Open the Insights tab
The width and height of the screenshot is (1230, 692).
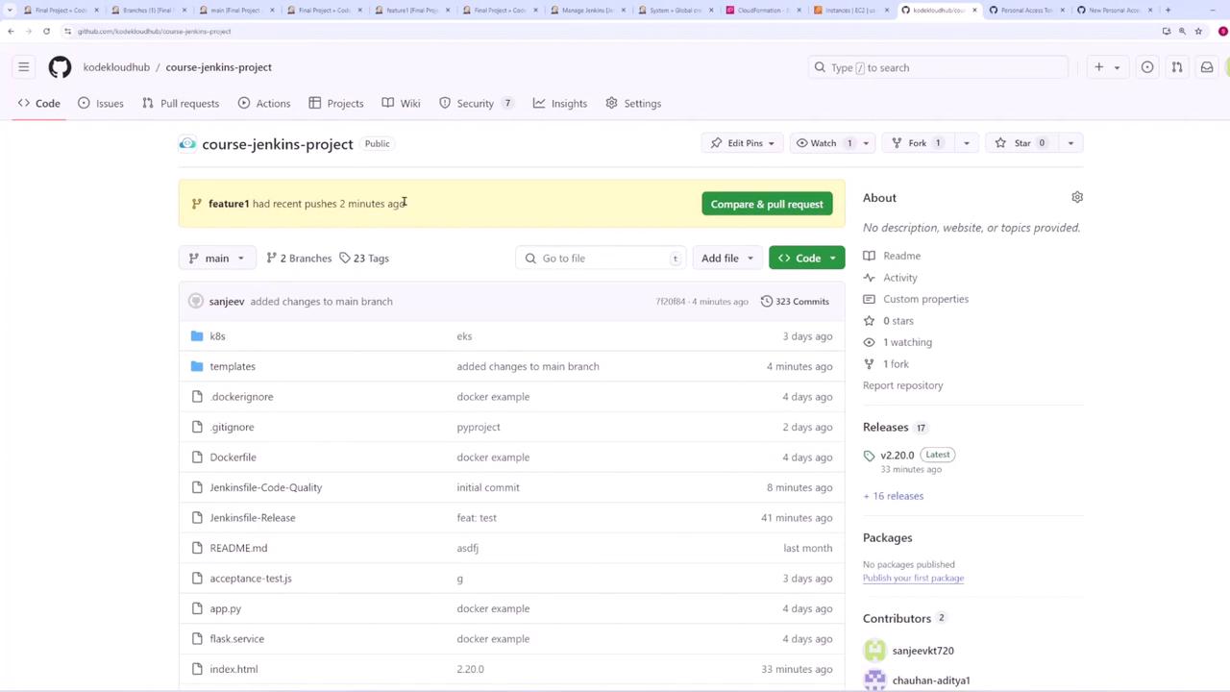tap(560, 104)
